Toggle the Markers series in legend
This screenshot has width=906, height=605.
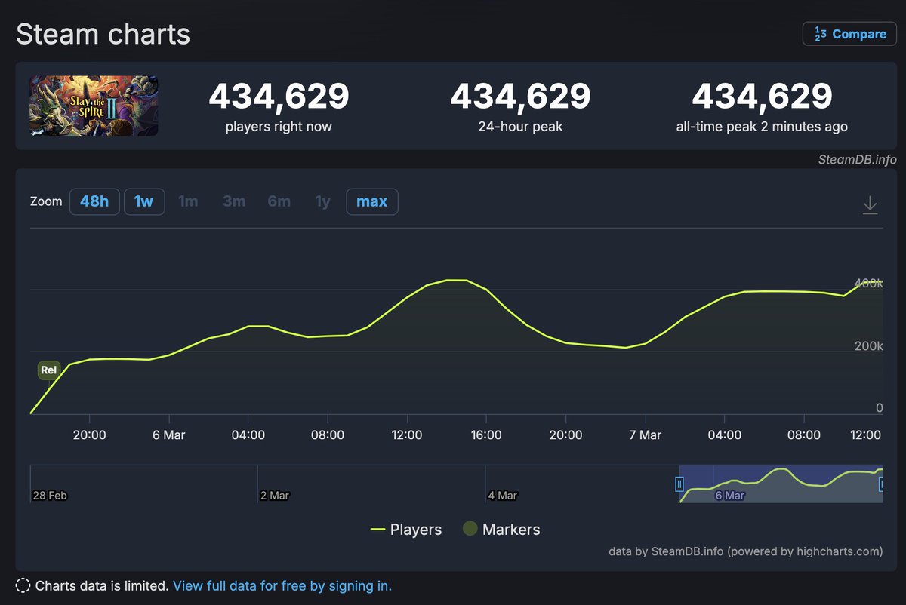[x=501, y=530]
